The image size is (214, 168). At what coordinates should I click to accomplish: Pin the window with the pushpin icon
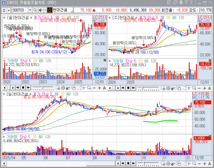pos(181,2)
